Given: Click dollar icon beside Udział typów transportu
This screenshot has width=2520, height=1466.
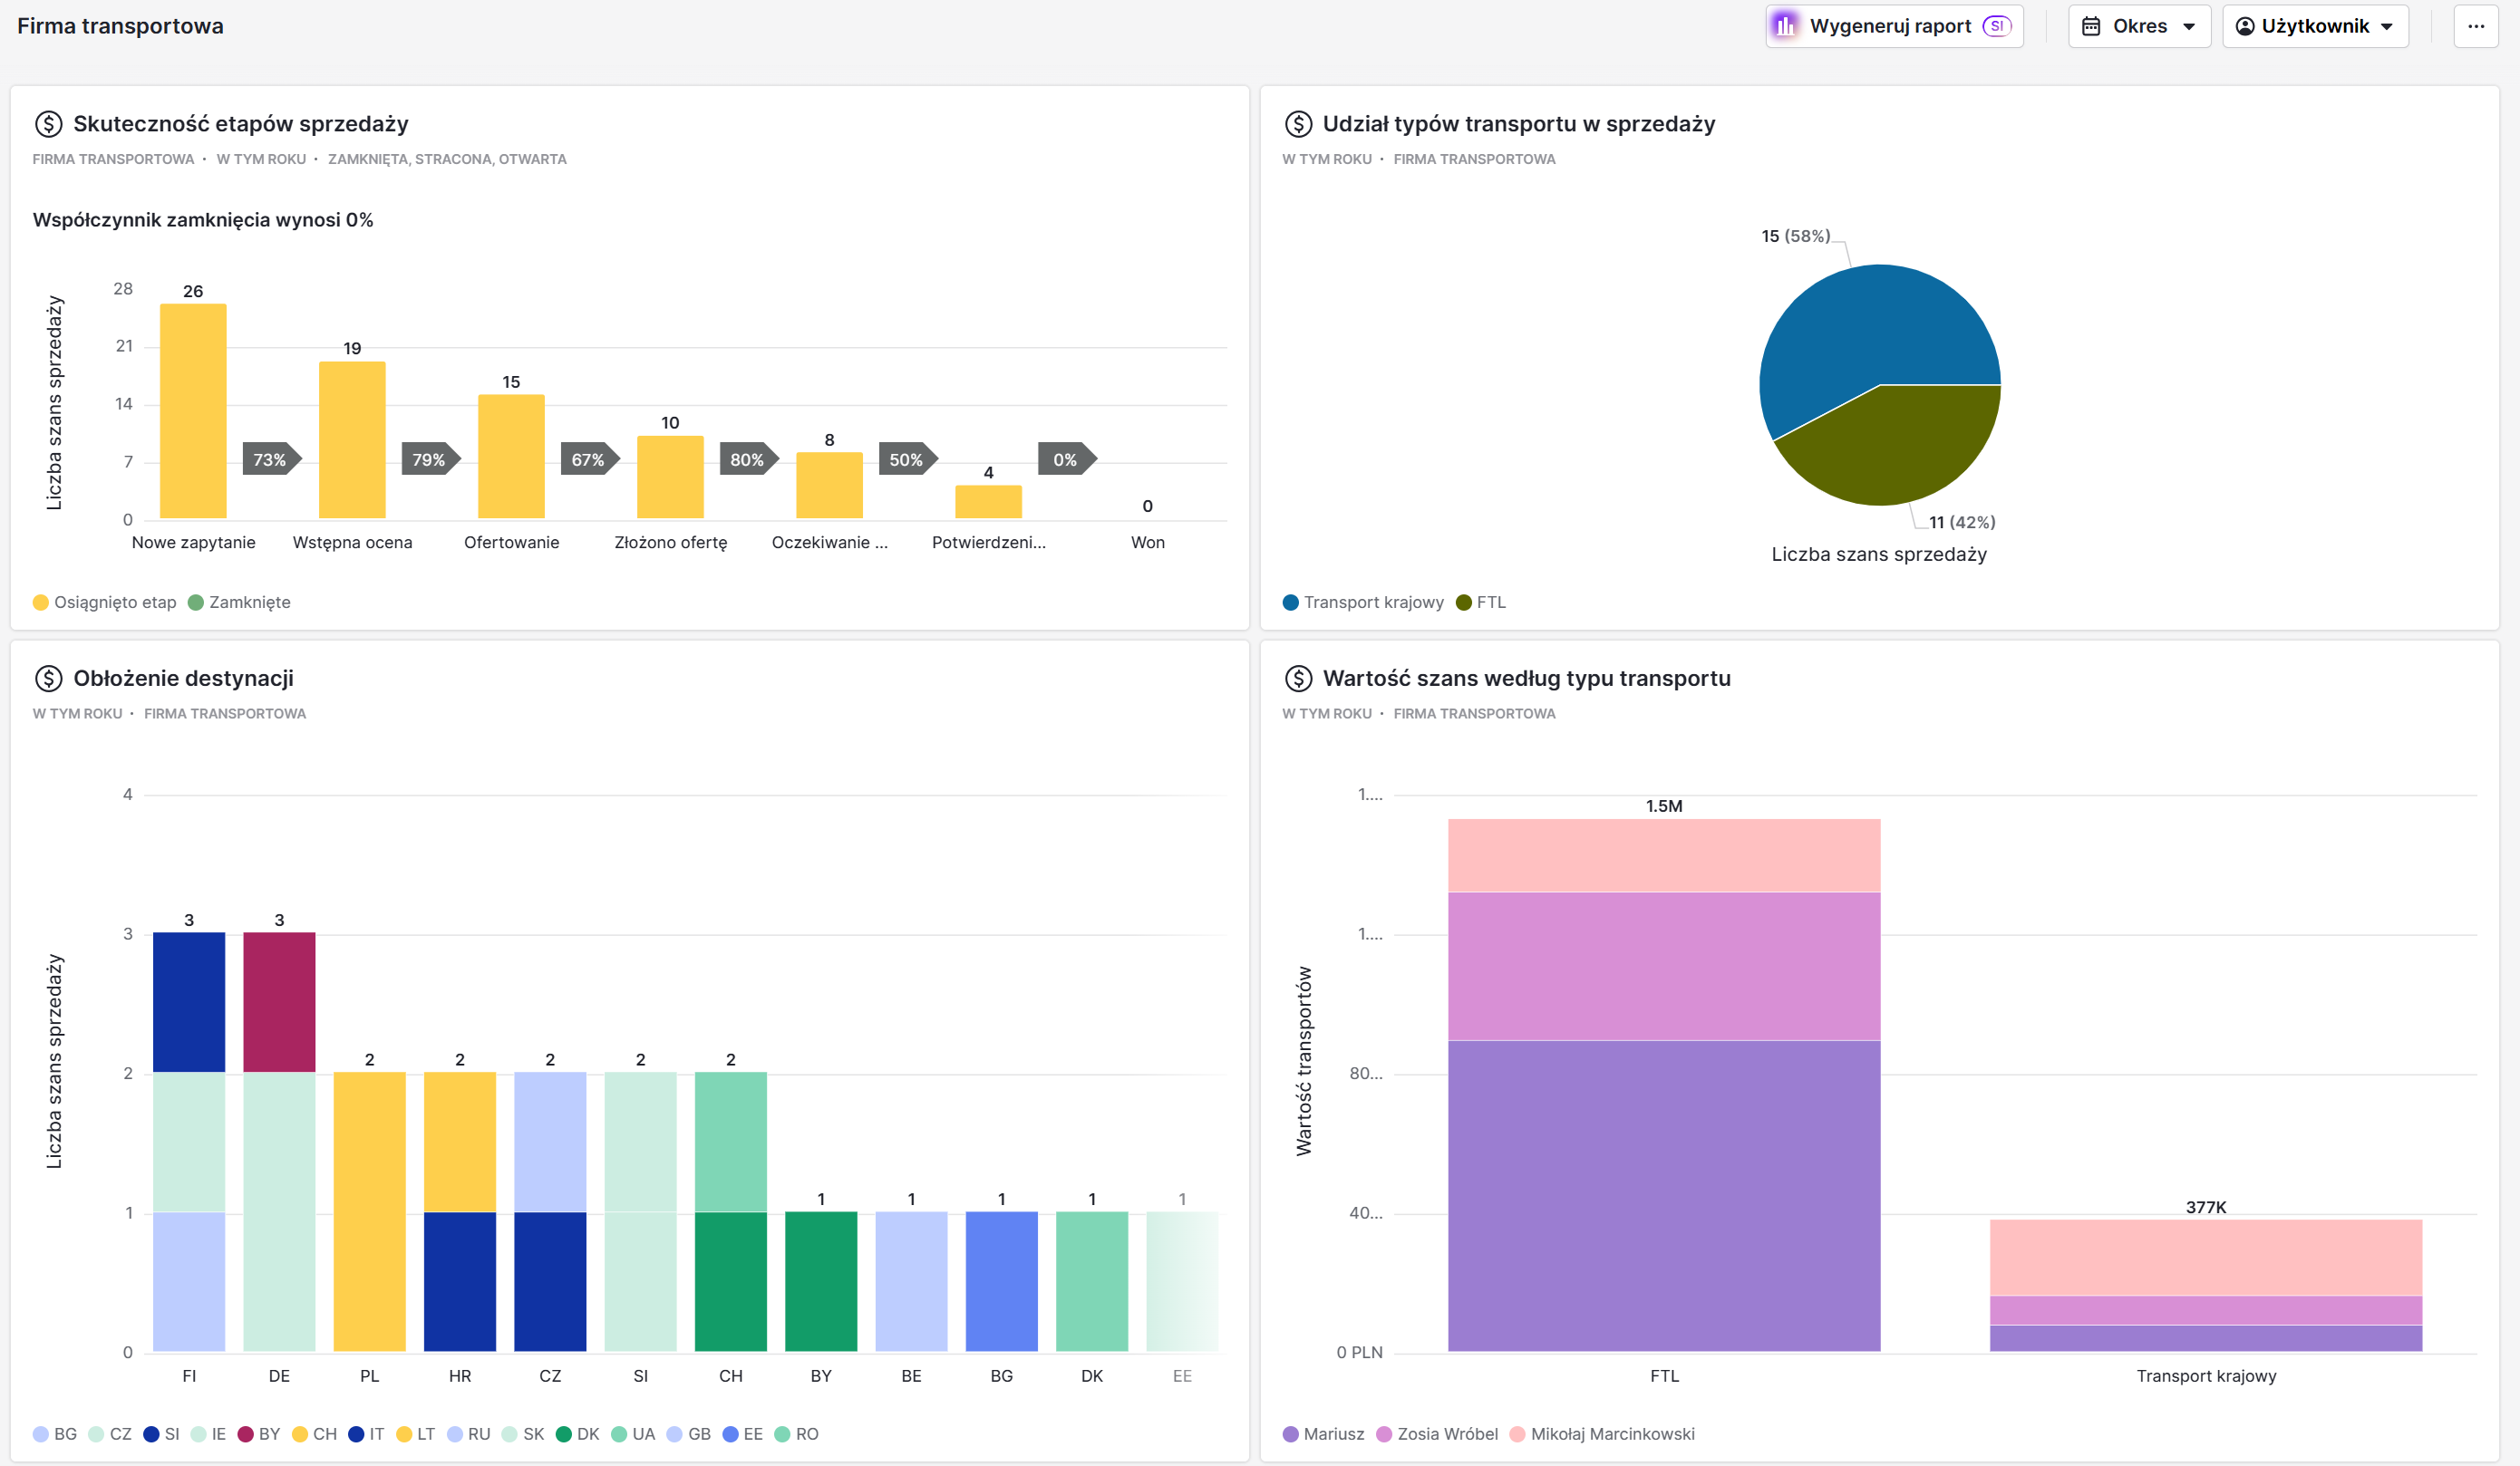Looking at the screenshot, I should pyautogui.click(x=1298, y=124).
